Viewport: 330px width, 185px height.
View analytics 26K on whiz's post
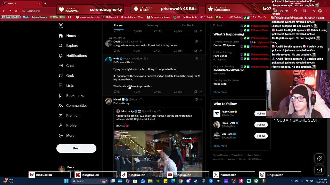coord(178,92)
